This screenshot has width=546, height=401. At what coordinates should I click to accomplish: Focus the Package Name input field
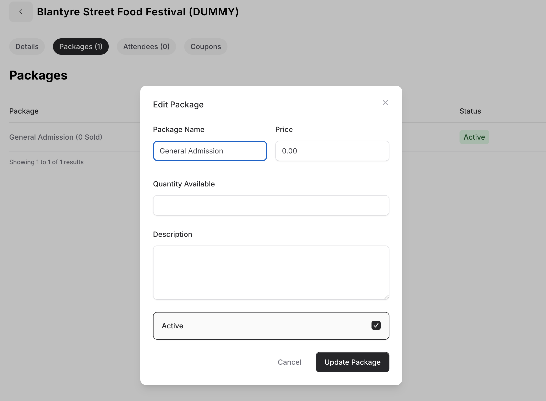tap(210, 151)
